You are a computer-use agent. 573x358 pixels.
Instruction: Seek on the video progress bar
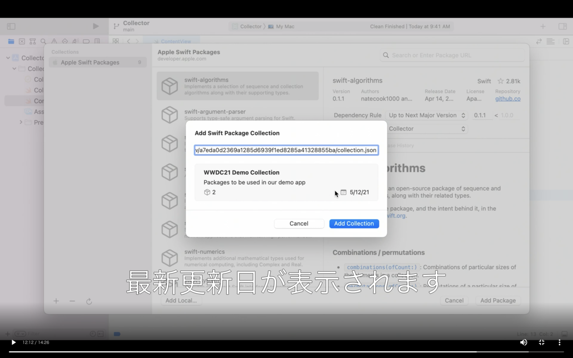pos(286,352)
